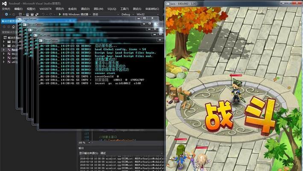This screenshot has width=303, height=171.
Task: Click the PlatServer console window icon
Action: [x=35, y=35]
